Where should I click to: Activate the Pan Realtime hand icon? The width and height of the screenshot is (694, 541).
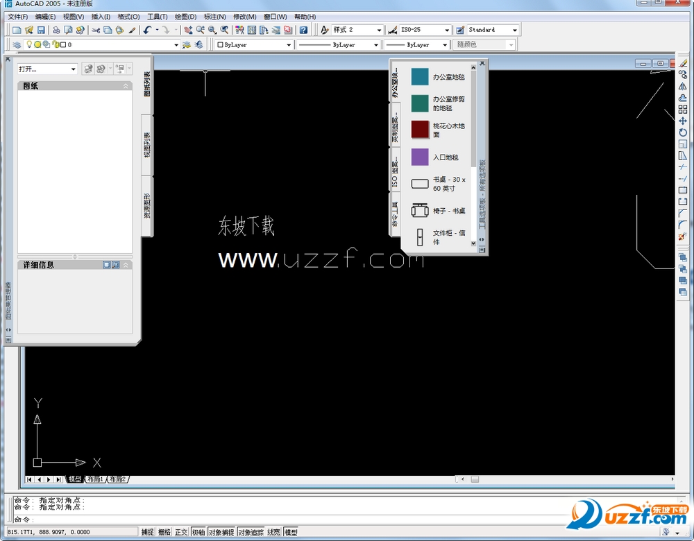point(188,30)
